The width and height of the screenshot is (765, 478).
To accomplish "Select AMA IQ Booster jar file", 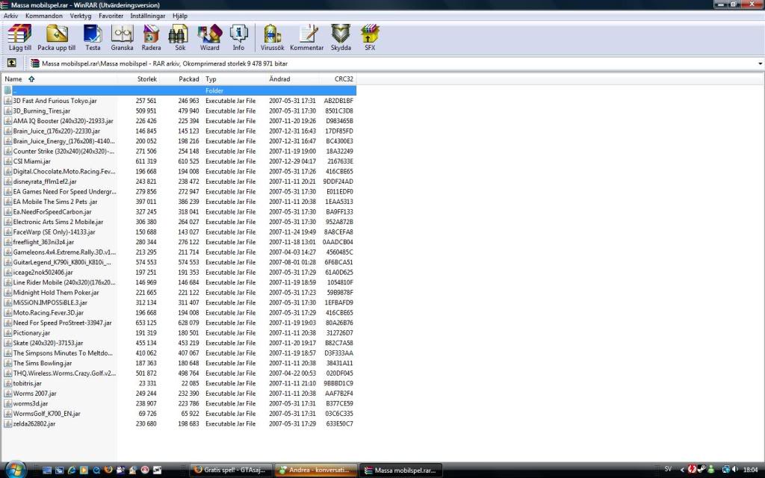I will [x=63, y=121].
